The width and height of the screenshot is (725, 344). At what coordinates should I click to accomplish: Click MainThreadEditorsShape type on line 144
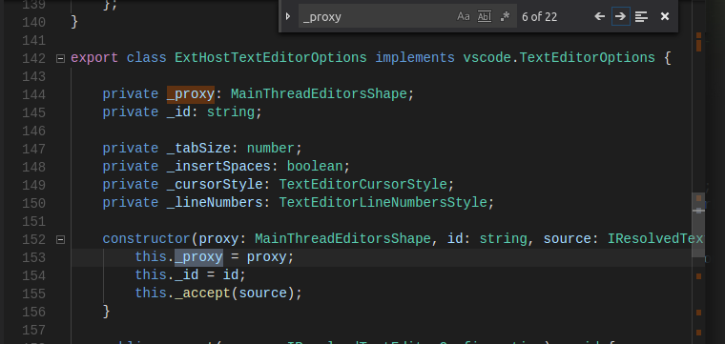click(319, 94)
